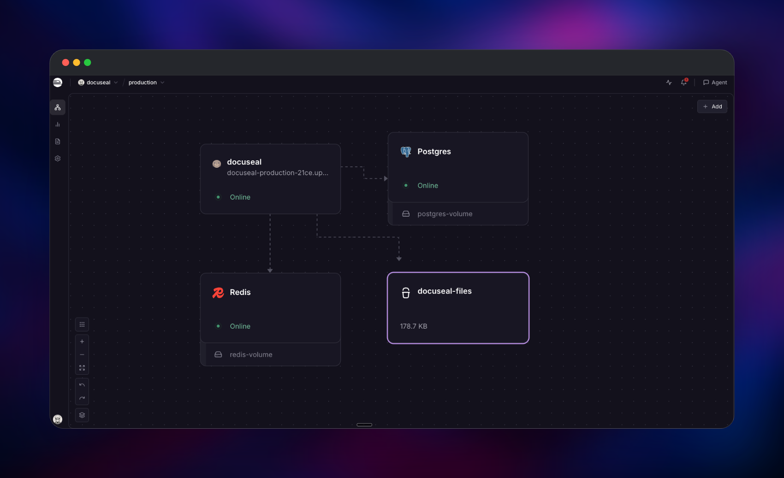Zoom out on the canvas
This screenshot has height=478, width=784.
pyautogui.click(x=82, y=355)
